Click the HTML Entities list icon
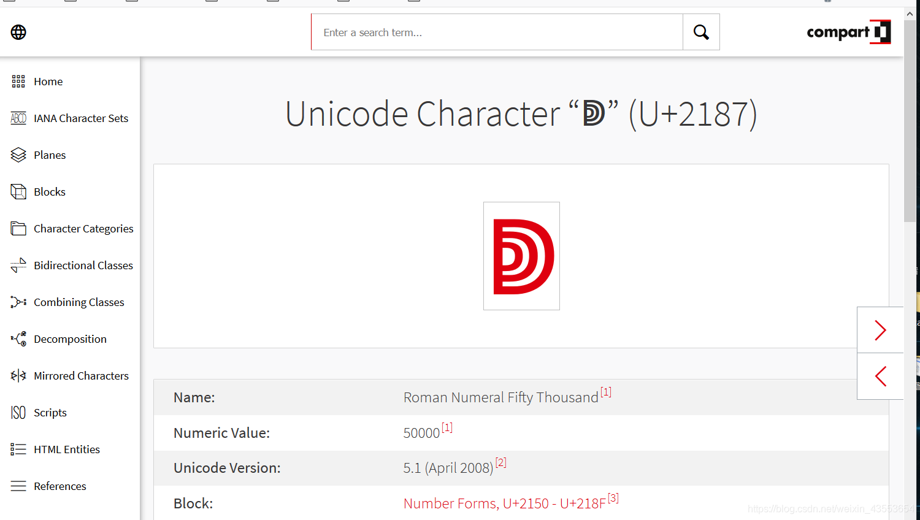The width and height of the screenshot is (920, 520). point(18,449)
